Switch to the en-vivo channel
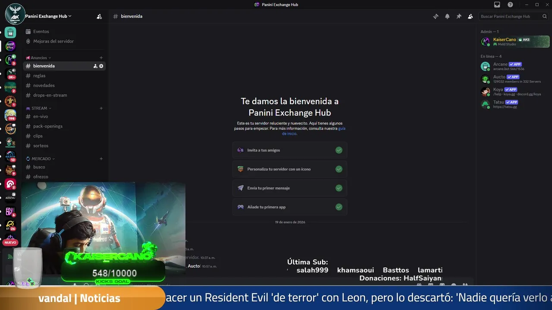 (x=65, y=116)
